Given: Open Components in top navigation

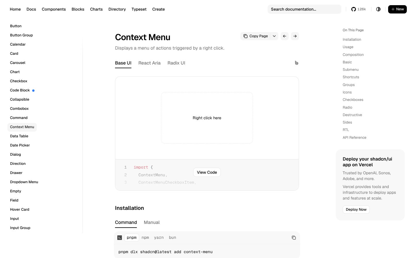Looking at the screenshot, I should tap(54, 9).
